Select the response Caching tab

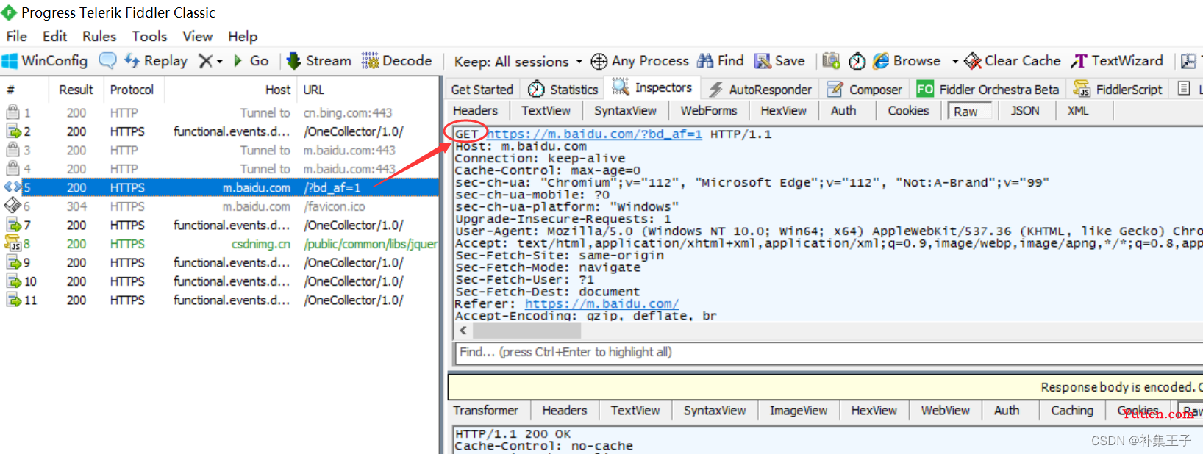[x=1072, y=411]
